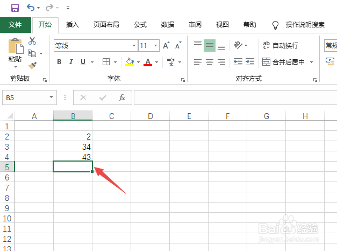Click the Increase Font Size icon
The image size is (337, 251).
click(167, 45)
